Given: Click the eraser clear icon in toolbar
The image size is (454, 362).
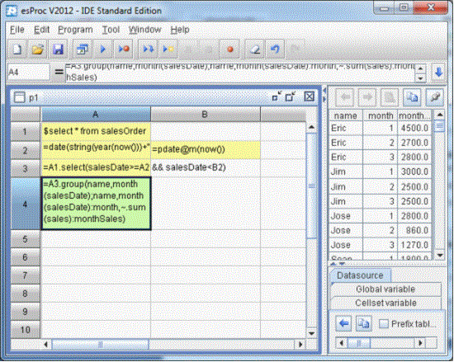Looking at the screenshot, I should 255,49.
